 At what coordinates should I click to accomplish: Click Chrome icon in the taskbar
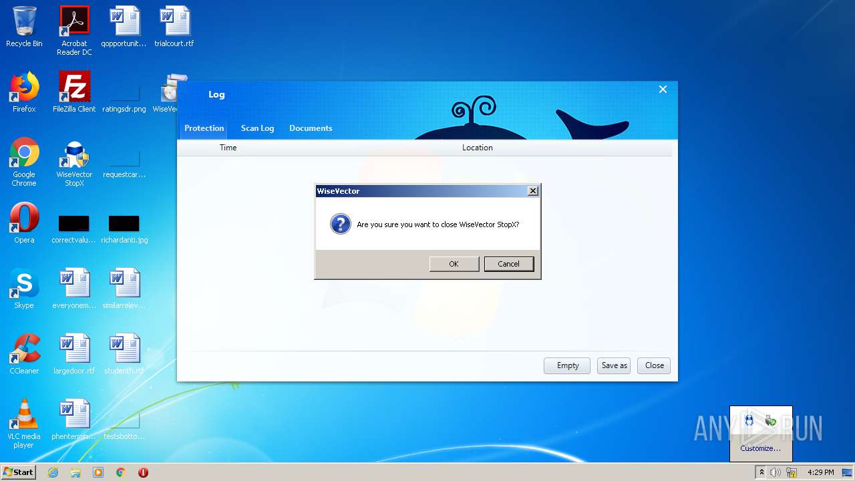coord(121,472)
